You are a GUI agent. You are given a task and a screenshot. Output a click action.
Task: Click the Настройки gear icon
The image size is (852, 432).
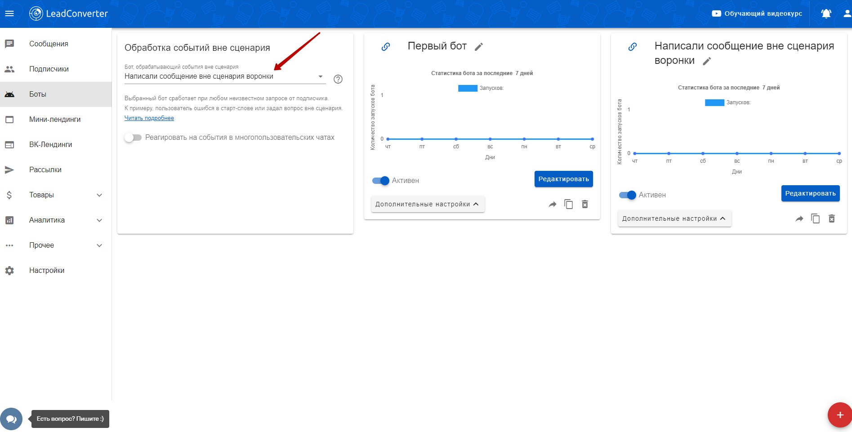pyautogui.click(x=9, y=271)
